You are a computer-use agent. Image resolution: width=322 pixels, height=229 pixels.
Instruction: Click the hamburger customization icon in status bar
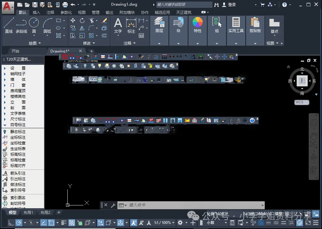point(316,223)
